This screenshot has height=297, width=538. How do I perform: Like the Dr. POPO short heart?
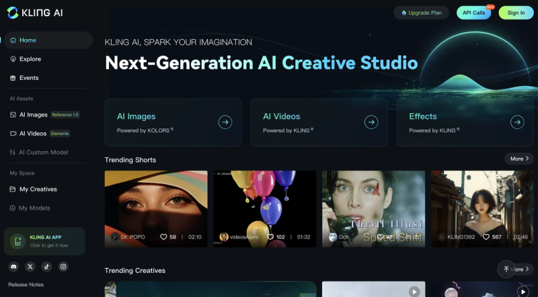pos(163,237)
